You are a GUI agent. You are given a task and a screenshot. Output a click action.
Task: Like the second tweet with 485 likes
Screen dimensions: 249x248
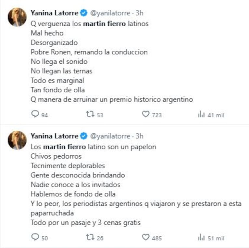tap(146, 237)
